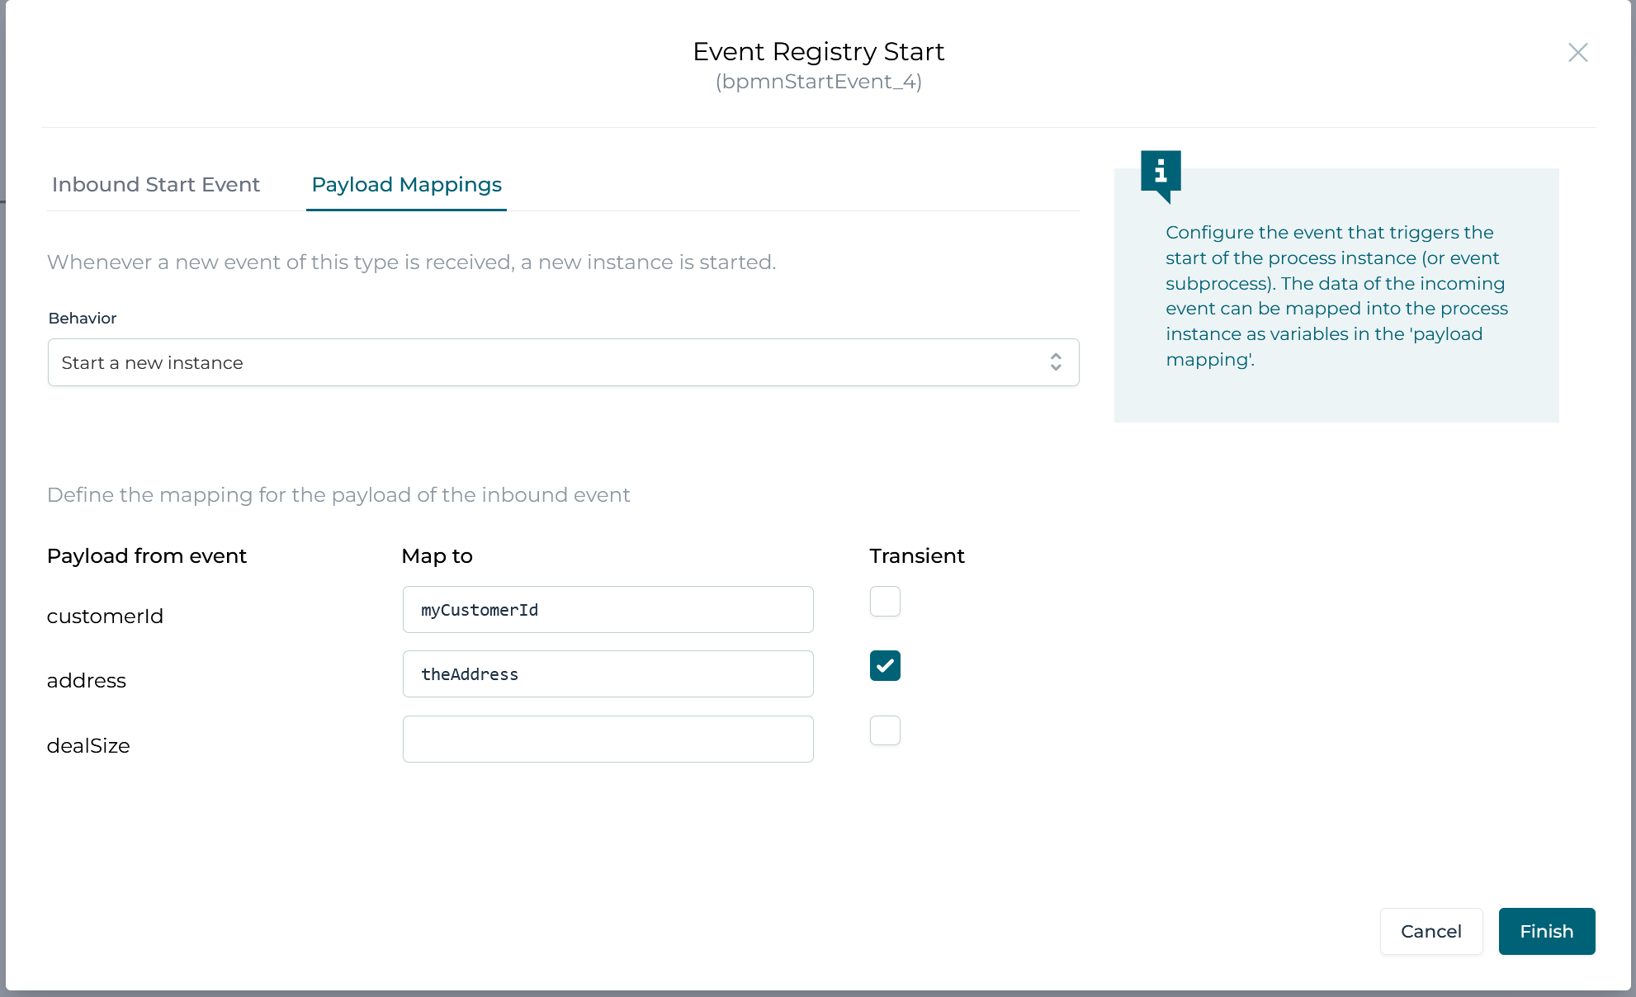Screen dimensions: 1636x997
Task: Click the 'Event Registry Start' dialog title
Action: coord(818,51)
